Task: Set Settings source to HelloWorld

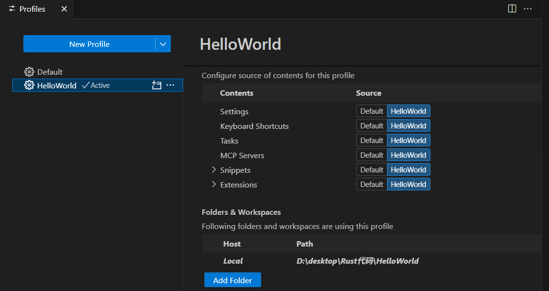Action: tap(408, 111)
